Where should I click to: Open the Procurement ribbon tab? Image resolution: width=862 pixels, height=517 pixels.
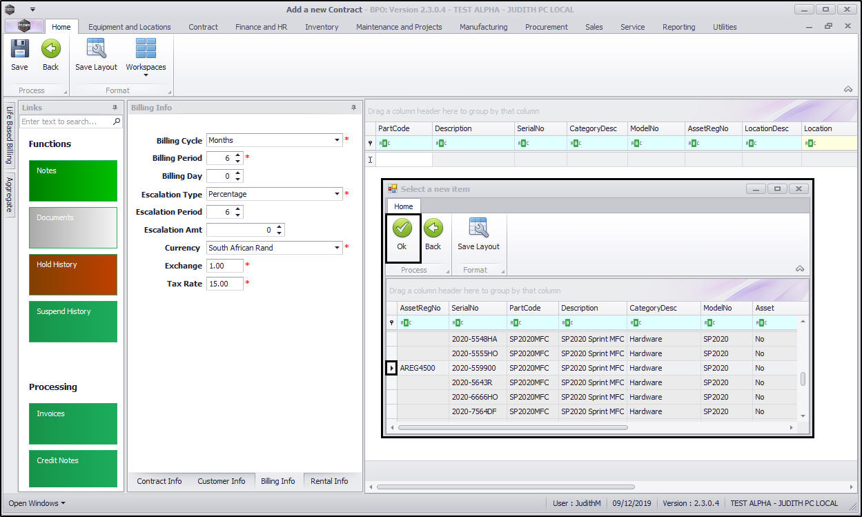point(547,27)
